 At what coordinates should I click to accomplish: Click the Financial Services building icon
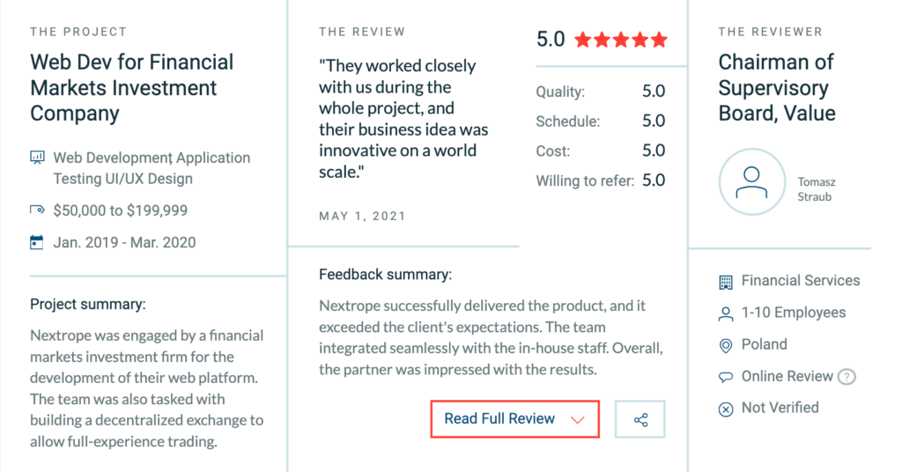coord(726,282)
